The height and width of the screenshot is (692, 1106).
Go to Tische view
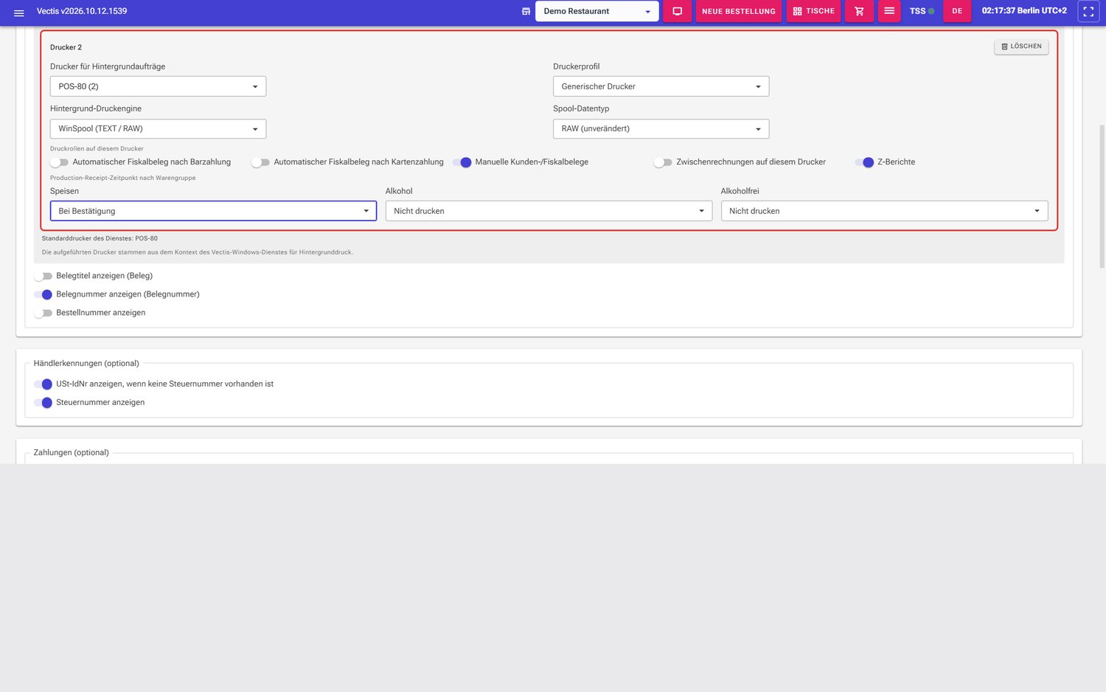coord(813,11)
